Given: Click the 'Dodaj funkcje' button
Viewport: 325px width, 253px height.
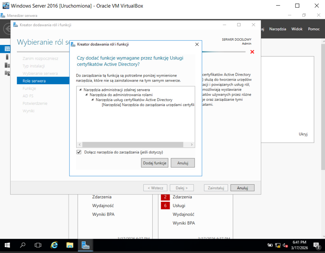Looking at the screenshot, I should pos(155,163).
